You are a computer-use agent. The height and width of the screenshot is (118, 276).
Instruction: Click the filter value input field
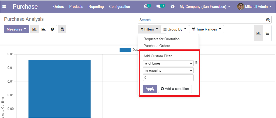pyautogui.click(x=168, y=78)
